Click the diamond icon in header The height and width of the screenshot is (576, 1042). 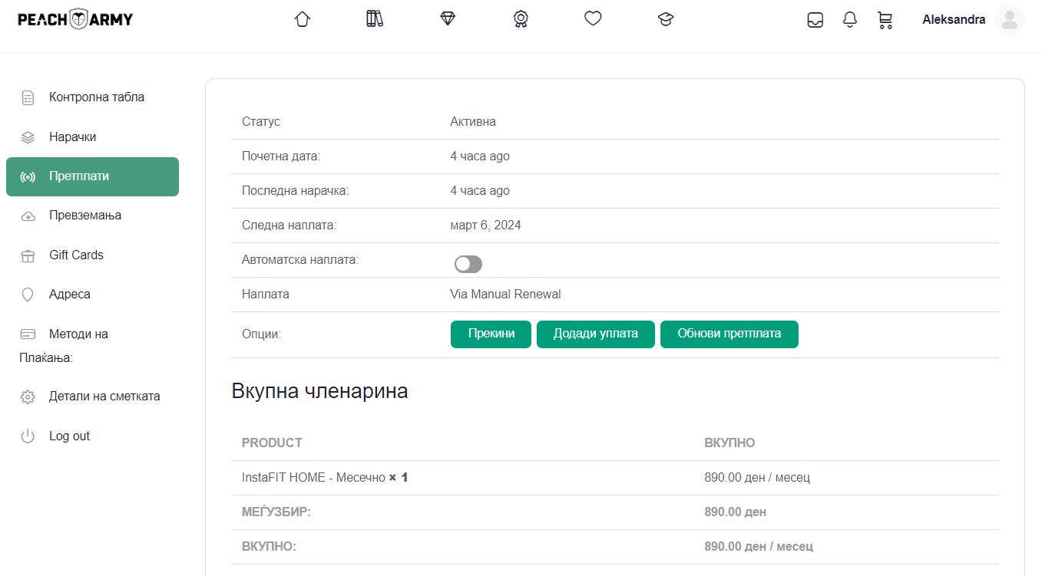tap(448, 19)
